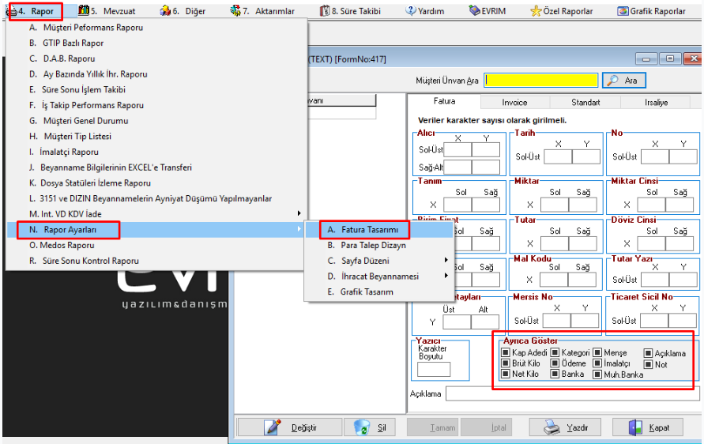Select Ay Bazında Yıllık İhr. Raporu
Image resolution: width=704 pixels, height=444 pixels.
tap(156, 74)
